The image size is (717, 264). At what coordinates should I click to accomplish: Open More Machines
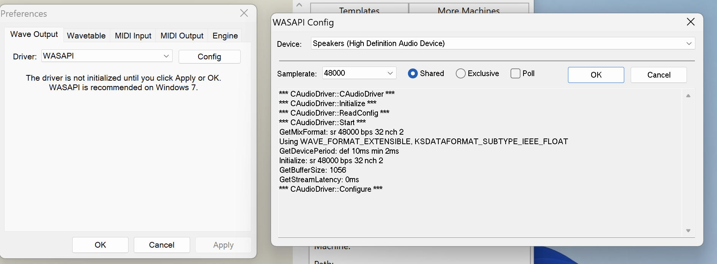(469, 11)
